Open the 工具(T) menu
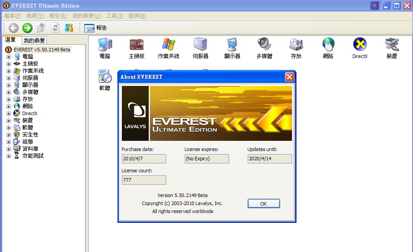The height and width of the screenshot is (252, 413). (x=114, y=16)
